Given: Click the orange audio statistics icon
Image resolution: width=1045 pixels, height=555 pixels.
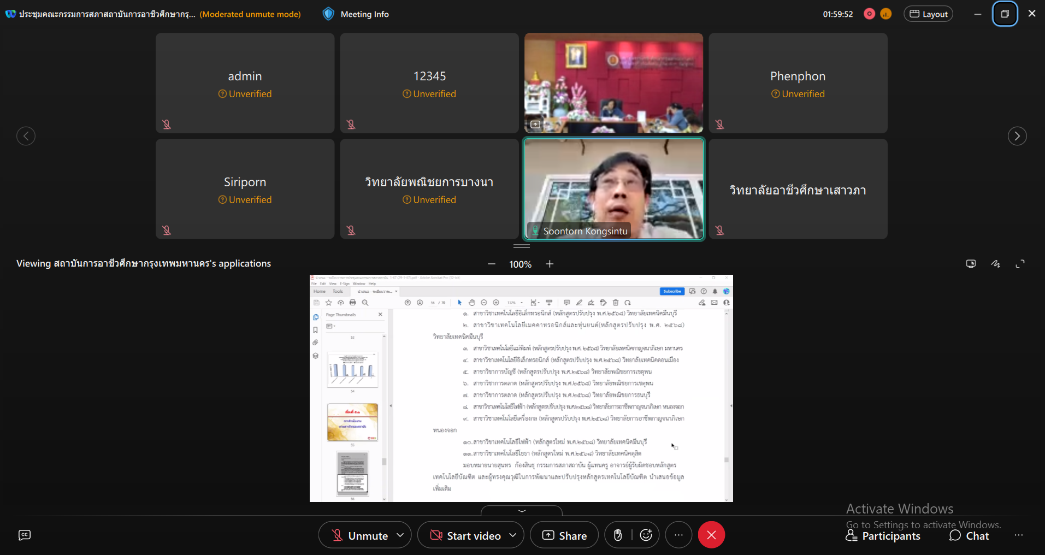Looking at the screenshot, I should pyautogui.click(x=886, y=14).
